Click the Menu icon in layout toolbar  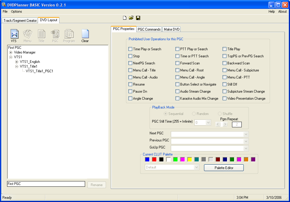[27, 35]
